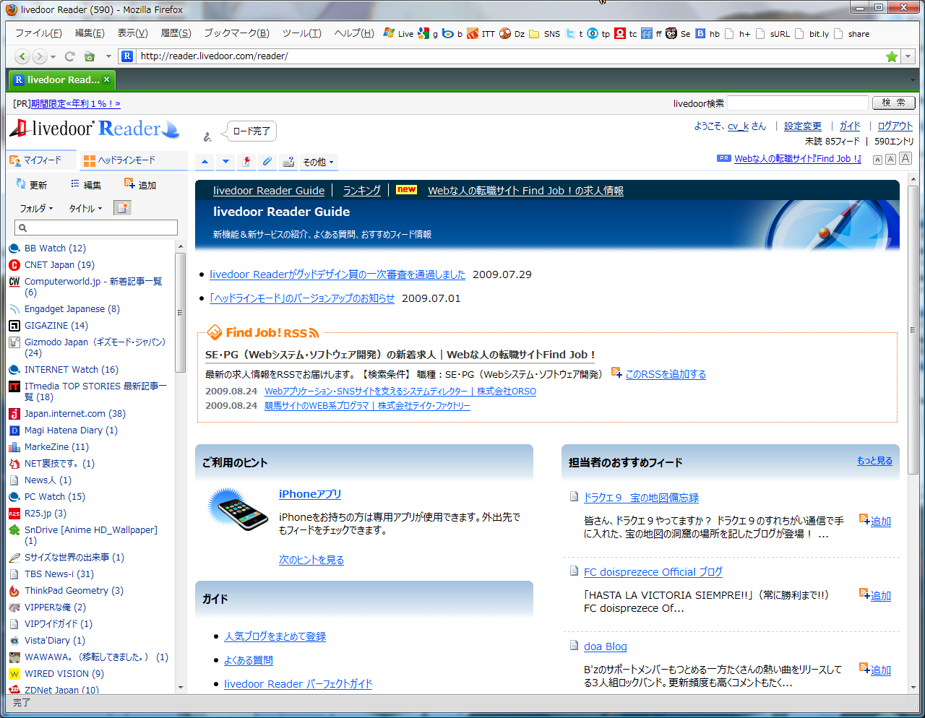
Task: Open the ブックマーク(B) menu
Action: (x=236, y=33)
